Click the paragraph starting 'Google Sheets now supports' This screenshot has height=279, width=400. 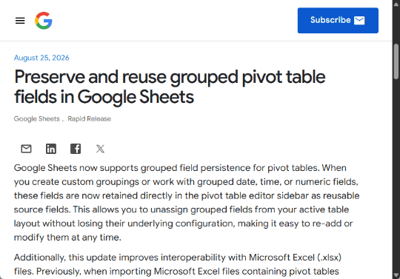[x=187, y=203]
